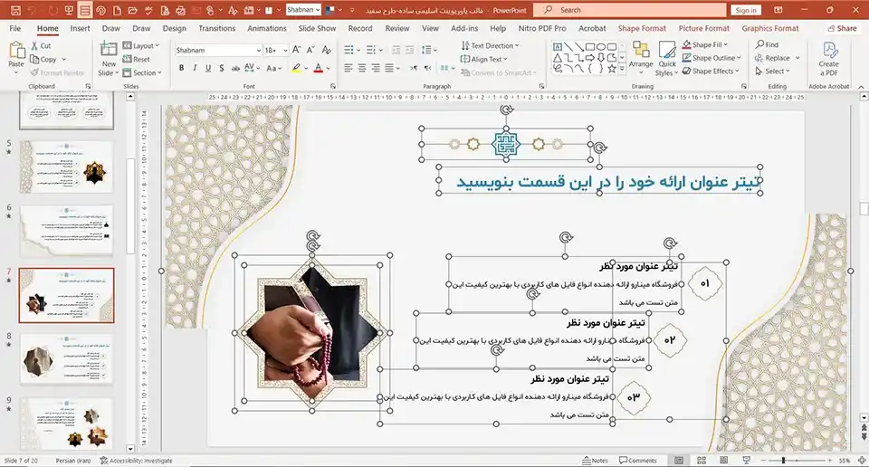Decrease font size with smaller A icon
The width and height of the screenshot is (869, 467).
point(310,50)
